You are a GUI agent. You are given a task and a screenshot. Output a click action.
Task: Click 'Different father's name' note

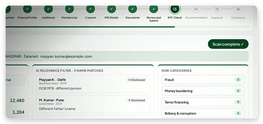pos(57,109)
